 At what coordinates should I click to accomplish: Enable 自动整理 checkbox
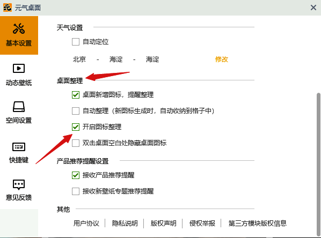(x=76, y=111)
